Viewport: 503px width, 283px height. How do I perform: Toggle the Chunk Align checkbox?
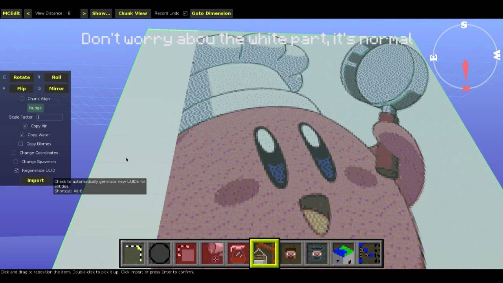(x=22, y=99)
